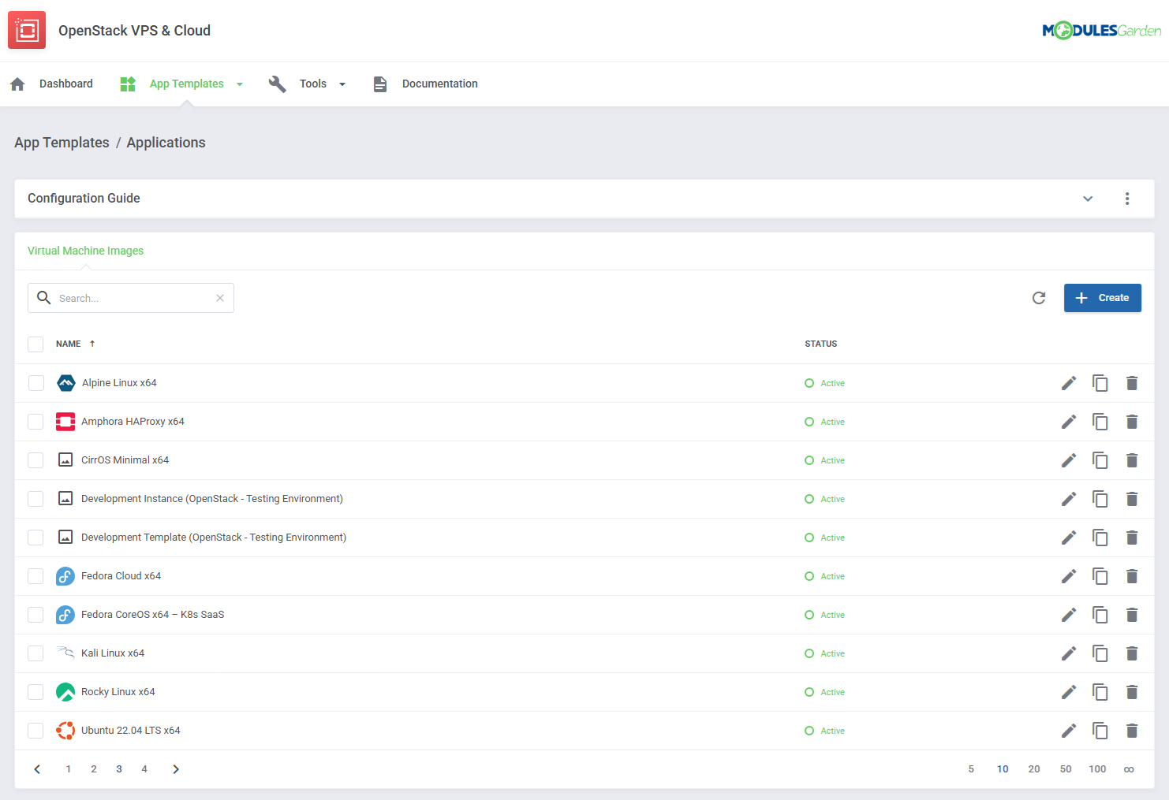Select the Virtual Machine Images tab

point(85,251)
